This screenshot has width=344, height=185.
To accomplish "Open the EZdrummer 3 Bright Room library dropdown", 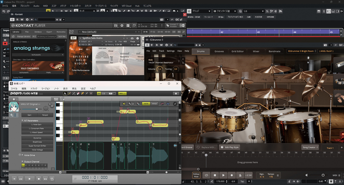I will point(302,51).
